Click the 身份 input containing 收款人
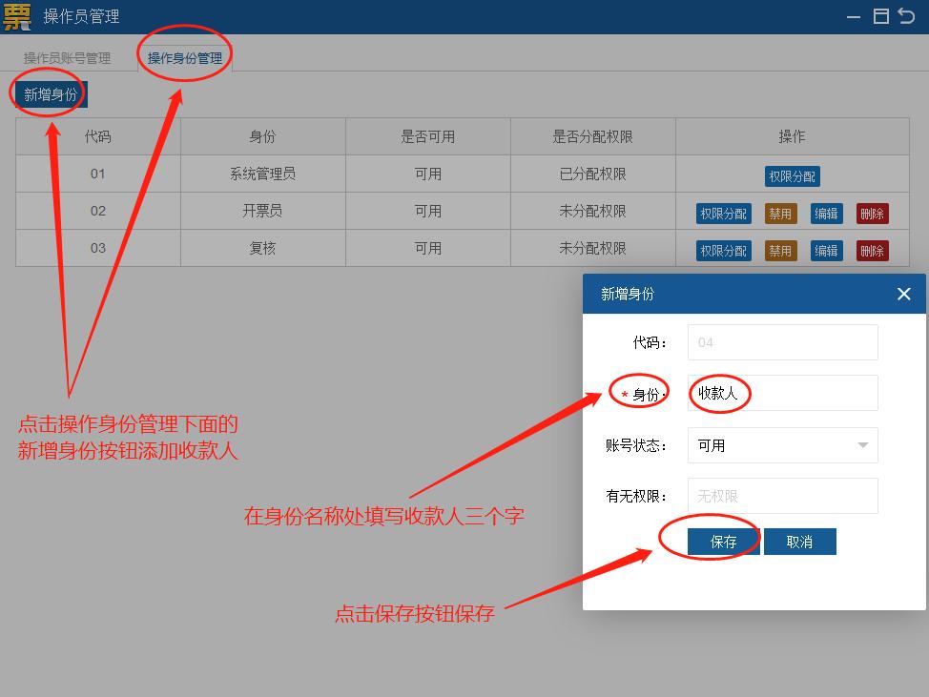 pyautogui.click(x=782, y=393)
